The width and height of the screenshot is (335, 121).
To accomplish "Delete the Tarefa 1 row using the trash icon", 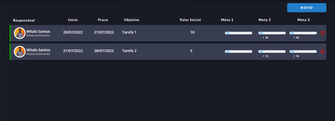I will (x=322, y=33).
